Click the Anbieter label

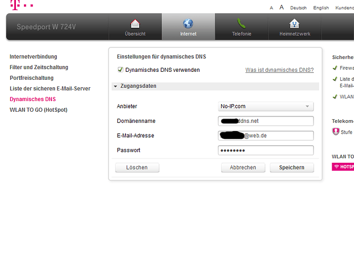[127, 106]
